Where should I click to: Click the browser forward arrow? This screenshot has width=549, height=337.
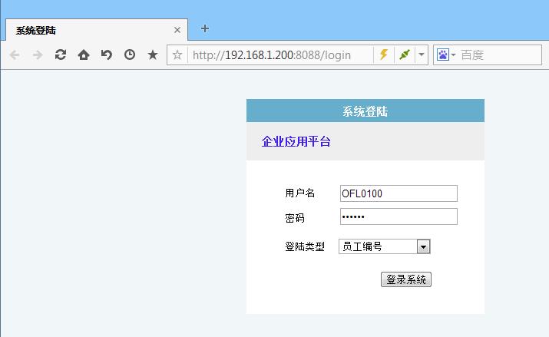pyautogui.click(x=38, y=55)
